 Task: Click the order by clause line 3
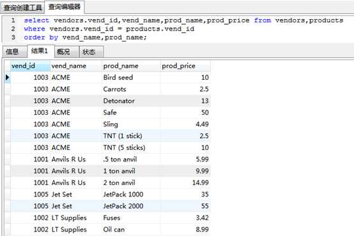point(86,38)
